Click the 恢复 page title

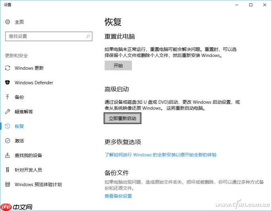[x=113, y=22]
